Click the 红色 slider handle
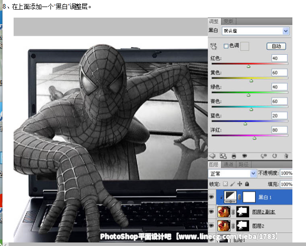 [249, 66]
